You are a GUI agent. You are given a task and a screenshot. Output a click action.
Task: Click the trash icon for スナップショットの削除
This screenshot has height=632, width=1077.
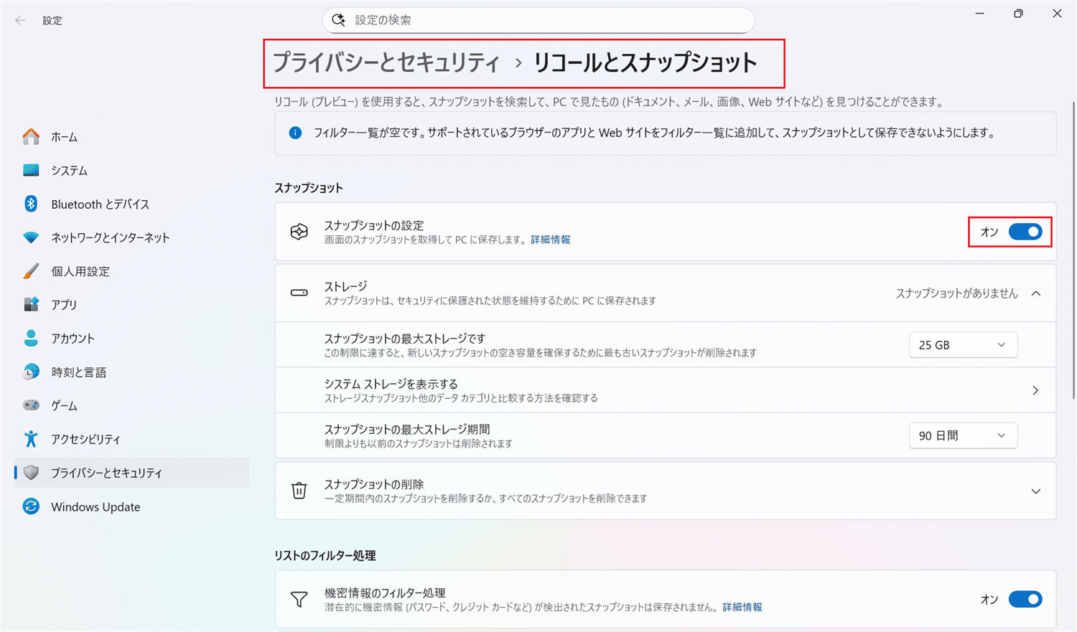(299, 491)
